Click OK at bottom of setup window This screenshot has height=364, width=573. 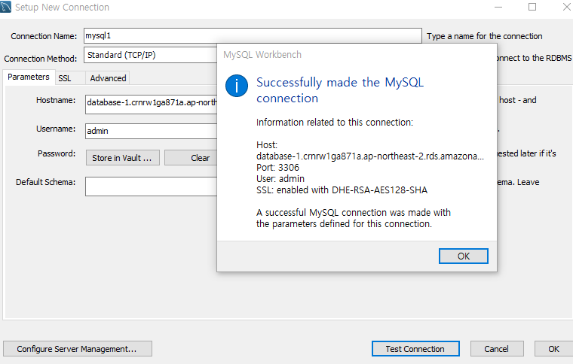(x=553, y=349)
